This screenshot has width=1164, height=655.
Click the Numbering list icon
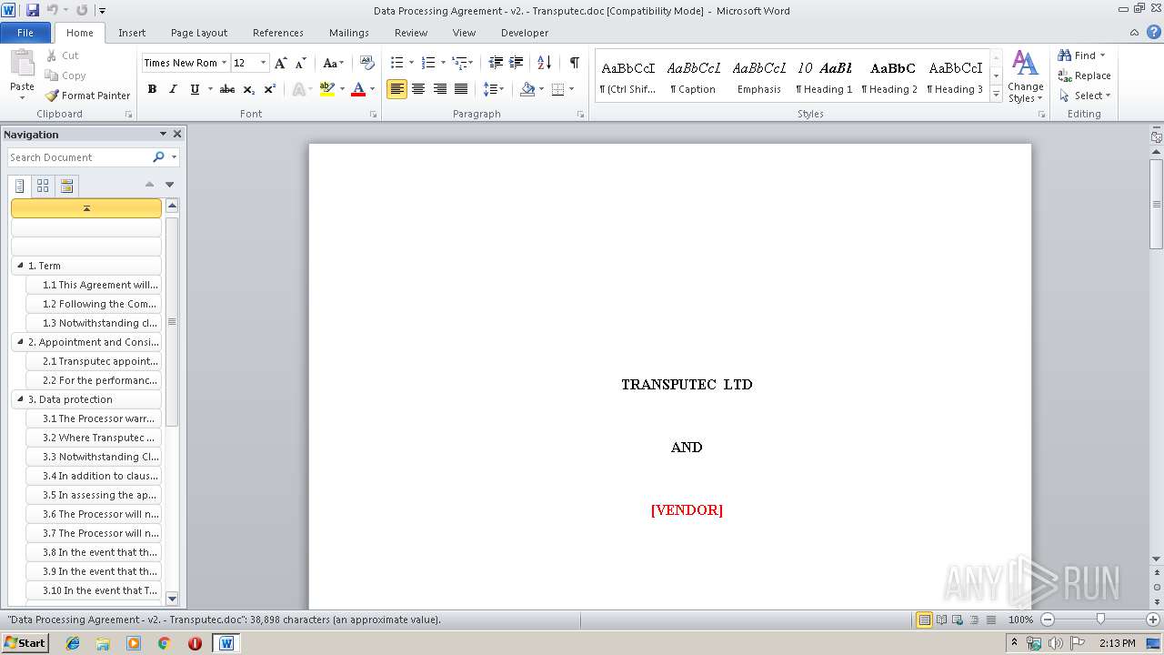[427, 63]
